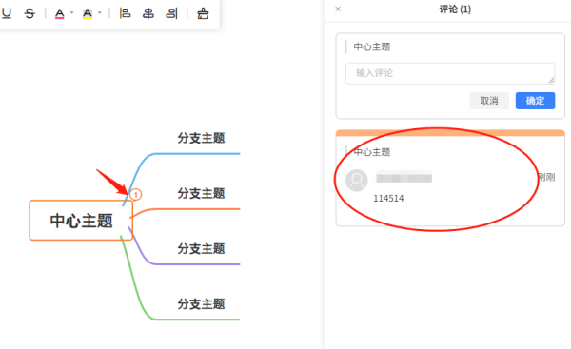Viewport: 571px width, 349px height.
Task: Apply the red font color
Action: 59,13
